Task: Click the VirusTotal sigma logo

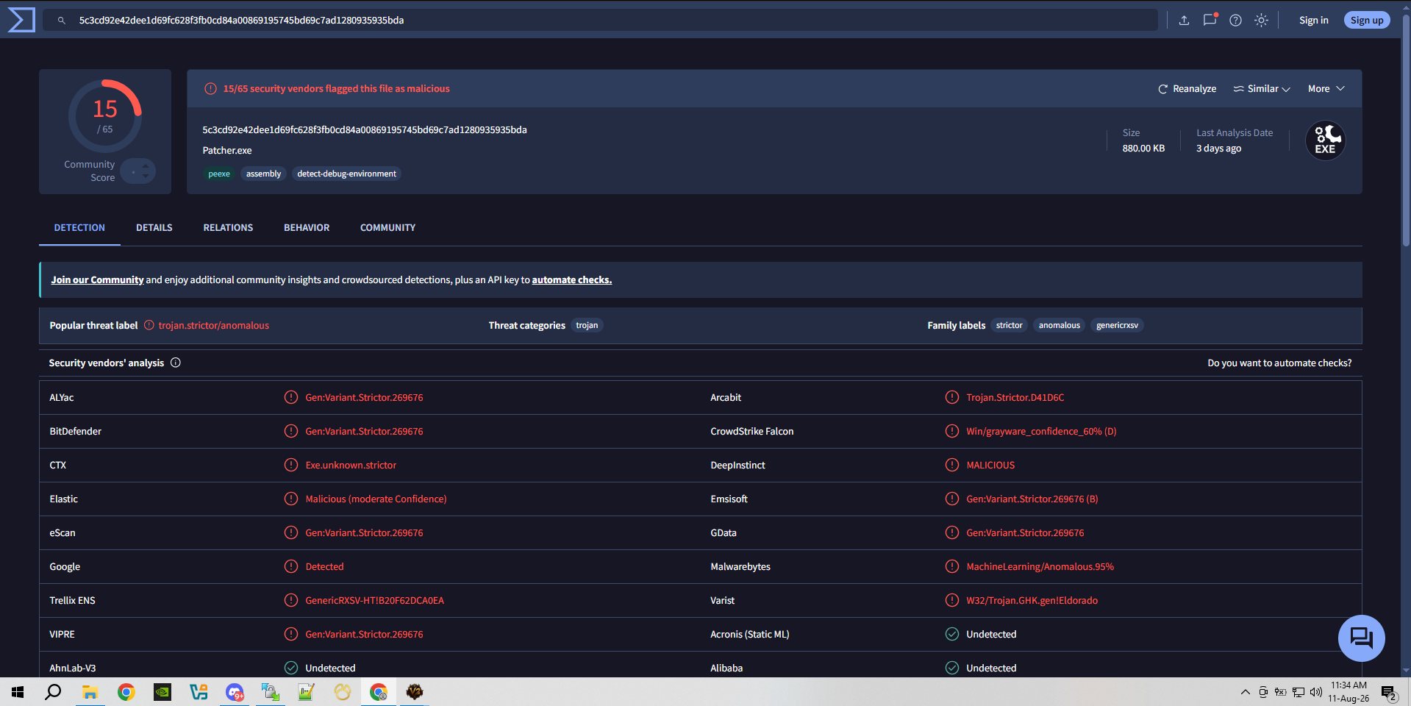Action: (21, 20)
